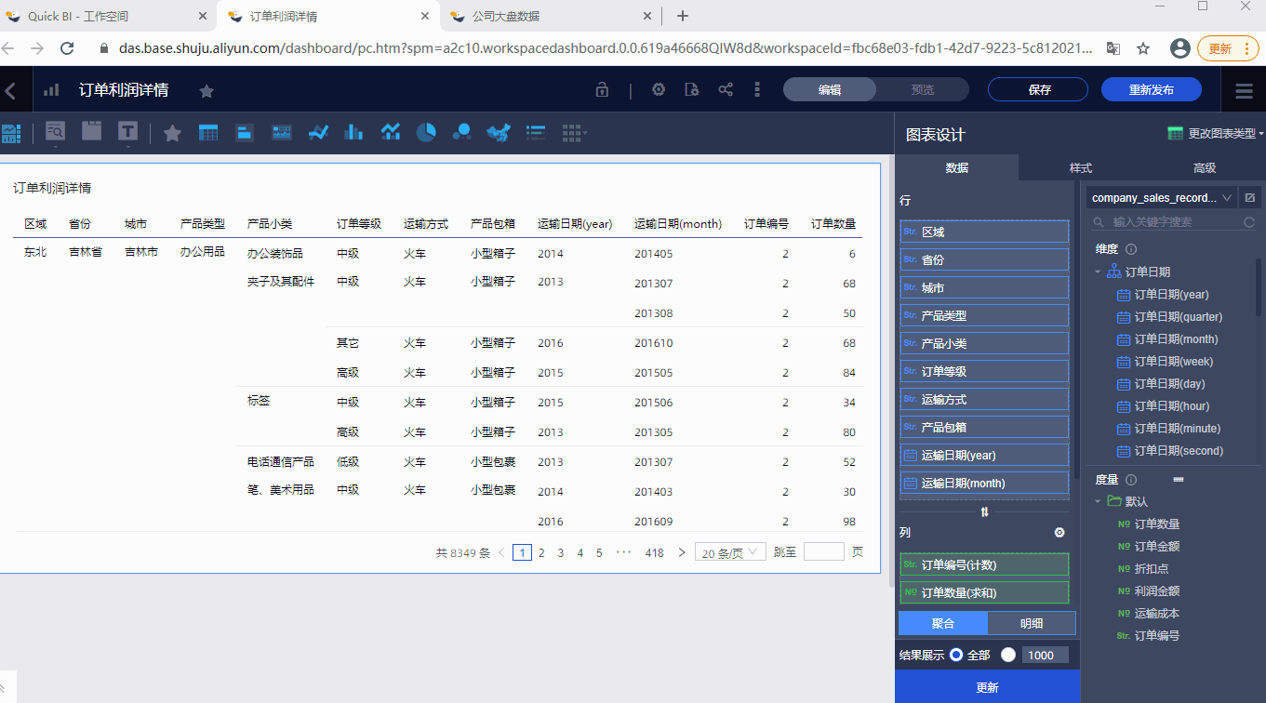Viewport: 1266px width, 703px height.
Task: Click the query control icon in toolbar
Action: [56, 132]
